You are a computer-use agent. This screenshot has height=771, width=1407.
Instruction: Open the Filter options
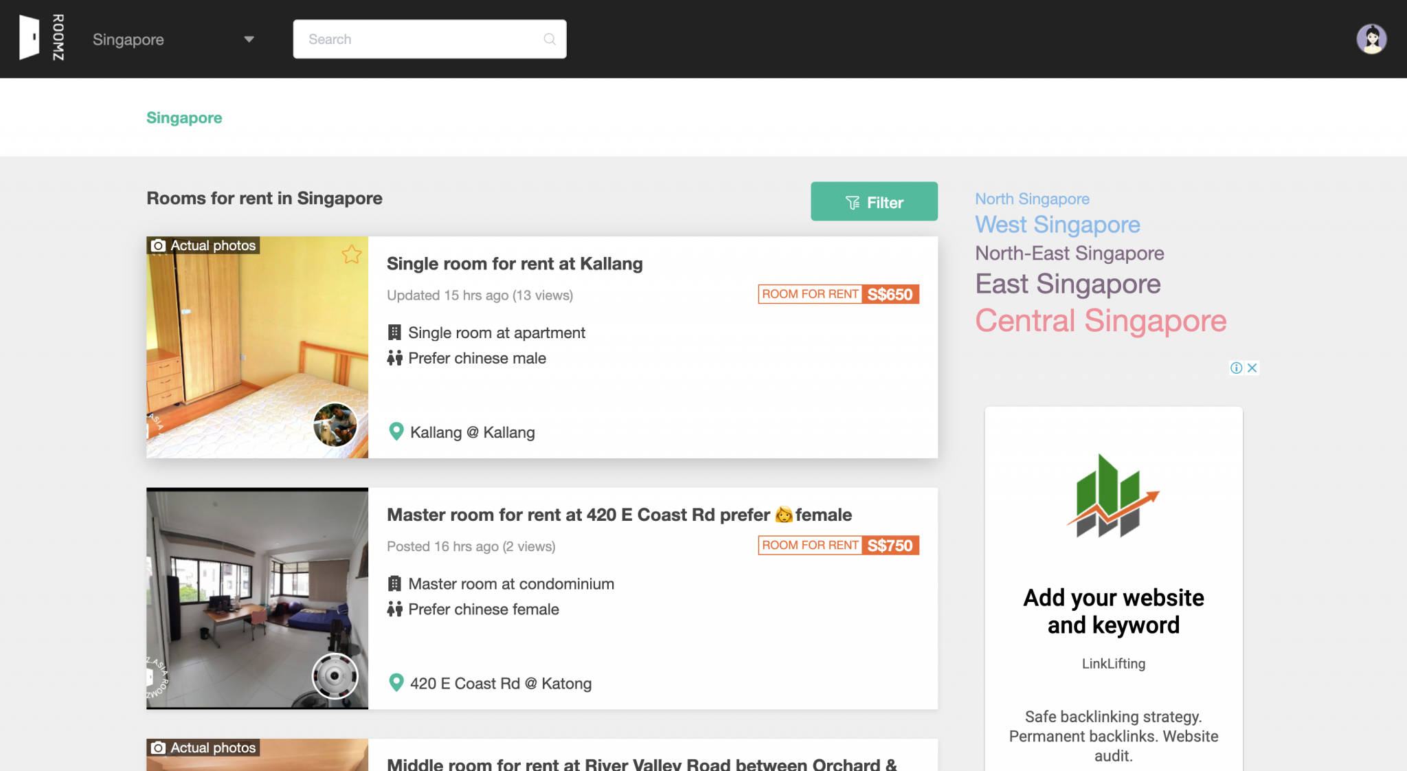(873, 201)
